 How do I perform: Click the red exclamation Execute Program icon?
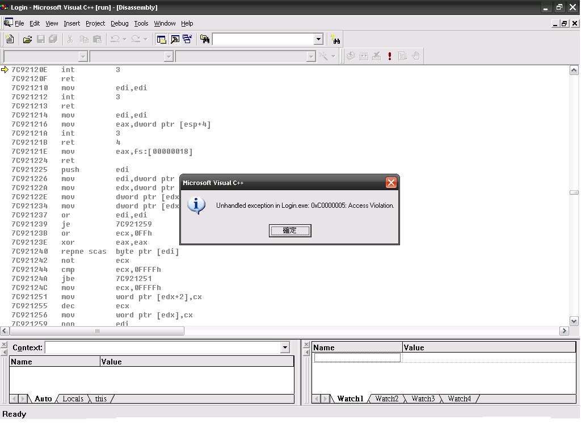pyautogui.click(x=390, y=56)
